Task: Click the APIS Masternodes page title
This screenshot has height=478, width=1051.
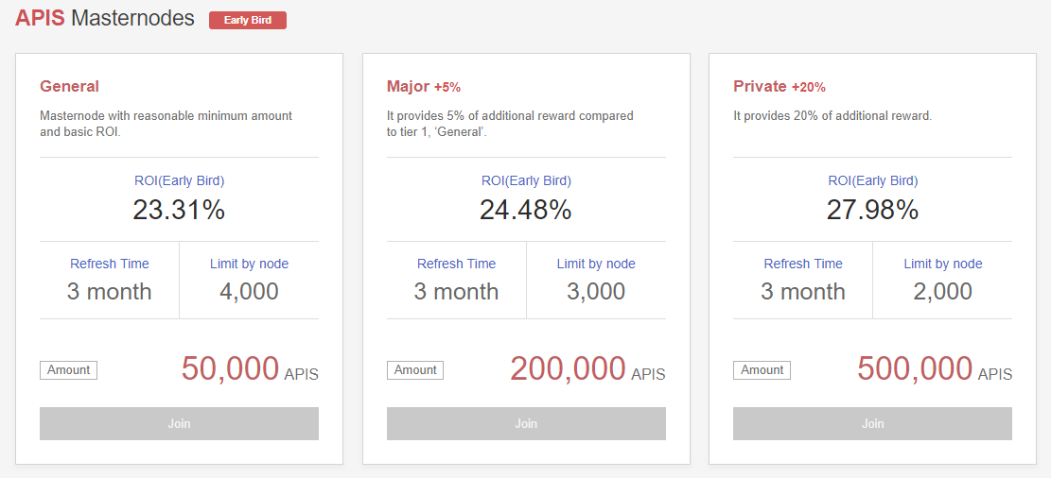Action: 105,18
